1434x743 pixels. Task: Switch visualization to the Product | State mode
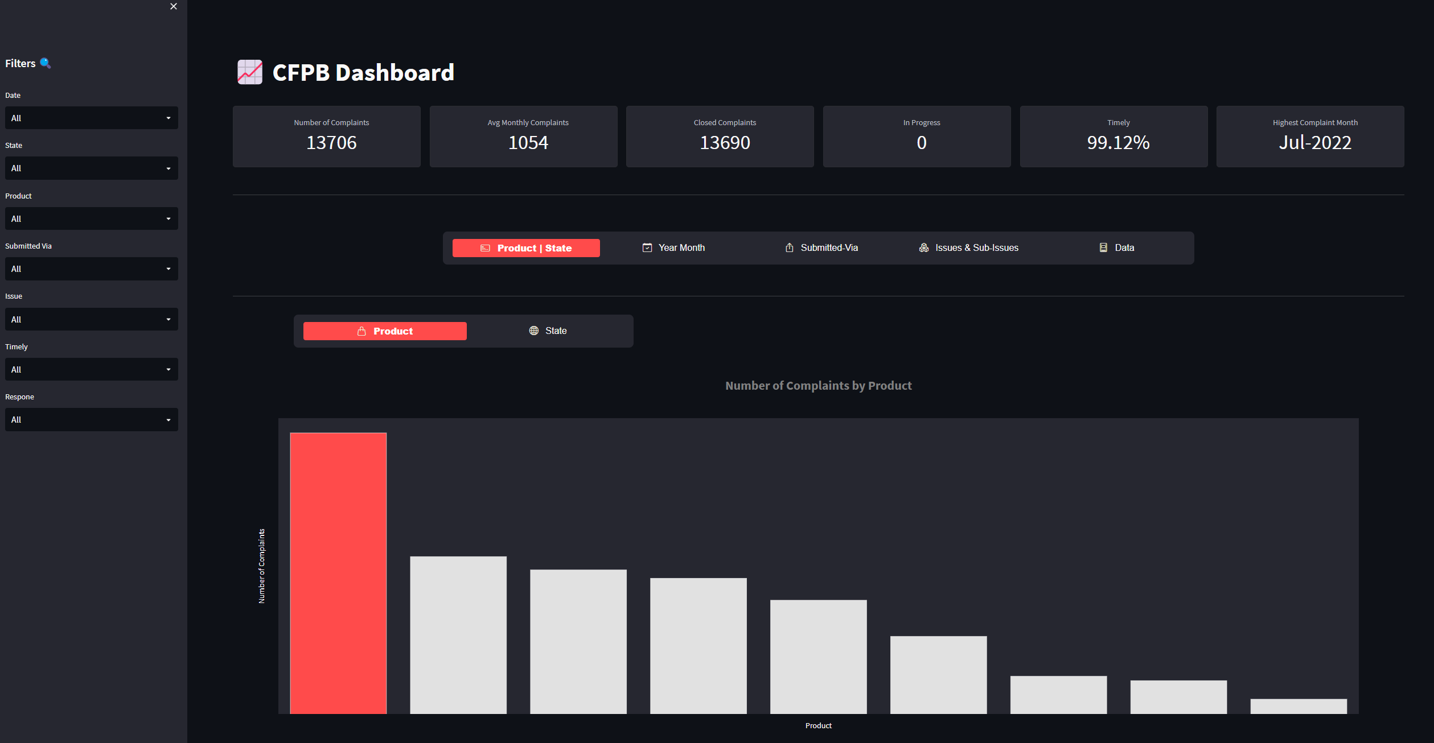coord(525,247)
